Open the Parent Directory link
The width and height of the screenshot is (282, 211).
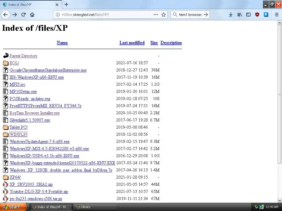[x=23, y=56]
